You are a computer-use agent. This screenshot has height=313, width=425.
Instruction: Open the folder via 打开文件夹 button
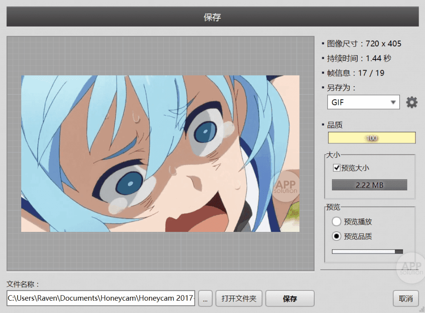pos(239,299)
